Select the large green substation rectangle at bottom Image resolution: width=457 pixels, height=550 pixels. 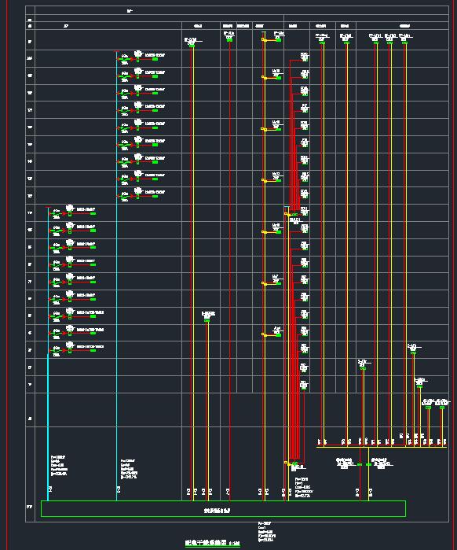point(223,508)
